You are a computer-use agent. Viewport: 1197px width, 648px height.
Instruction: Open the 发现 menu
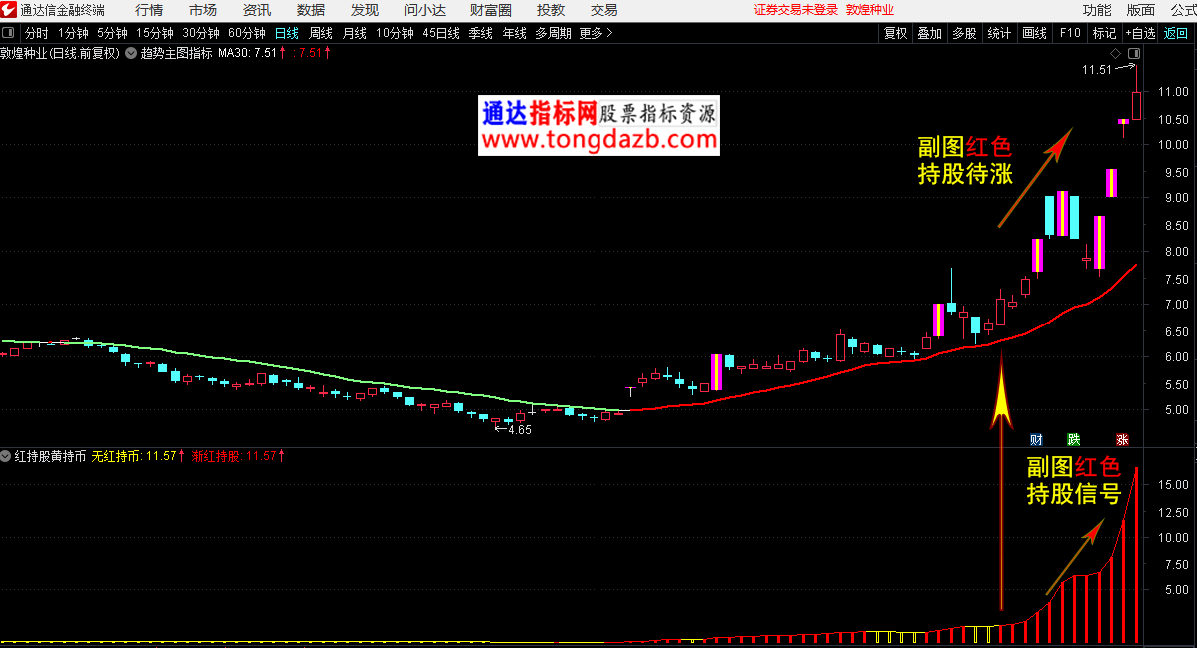pos(365,10)
